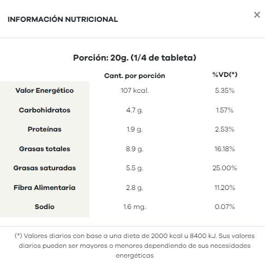Close the nutritional information dialog
This screenshot has height=262, width=265.
click(257, 15)
